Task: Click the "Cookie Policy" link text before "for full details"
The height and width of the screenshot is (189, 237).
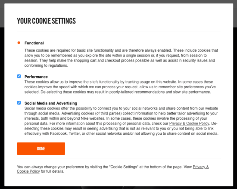Action: pos(28,171)
